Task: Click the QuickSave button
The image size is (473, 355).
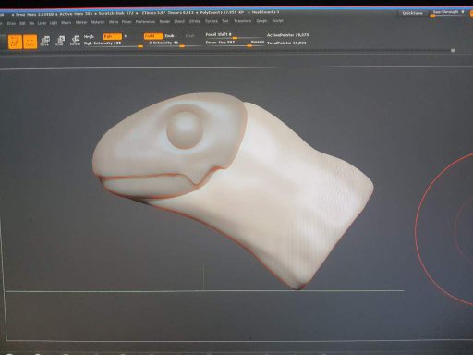Action: [412, 13]
